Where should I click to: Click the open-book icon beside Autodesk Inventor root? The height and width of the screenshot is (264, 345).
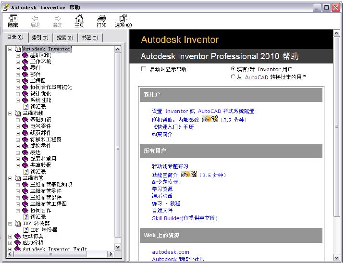[x=18, y=49]
